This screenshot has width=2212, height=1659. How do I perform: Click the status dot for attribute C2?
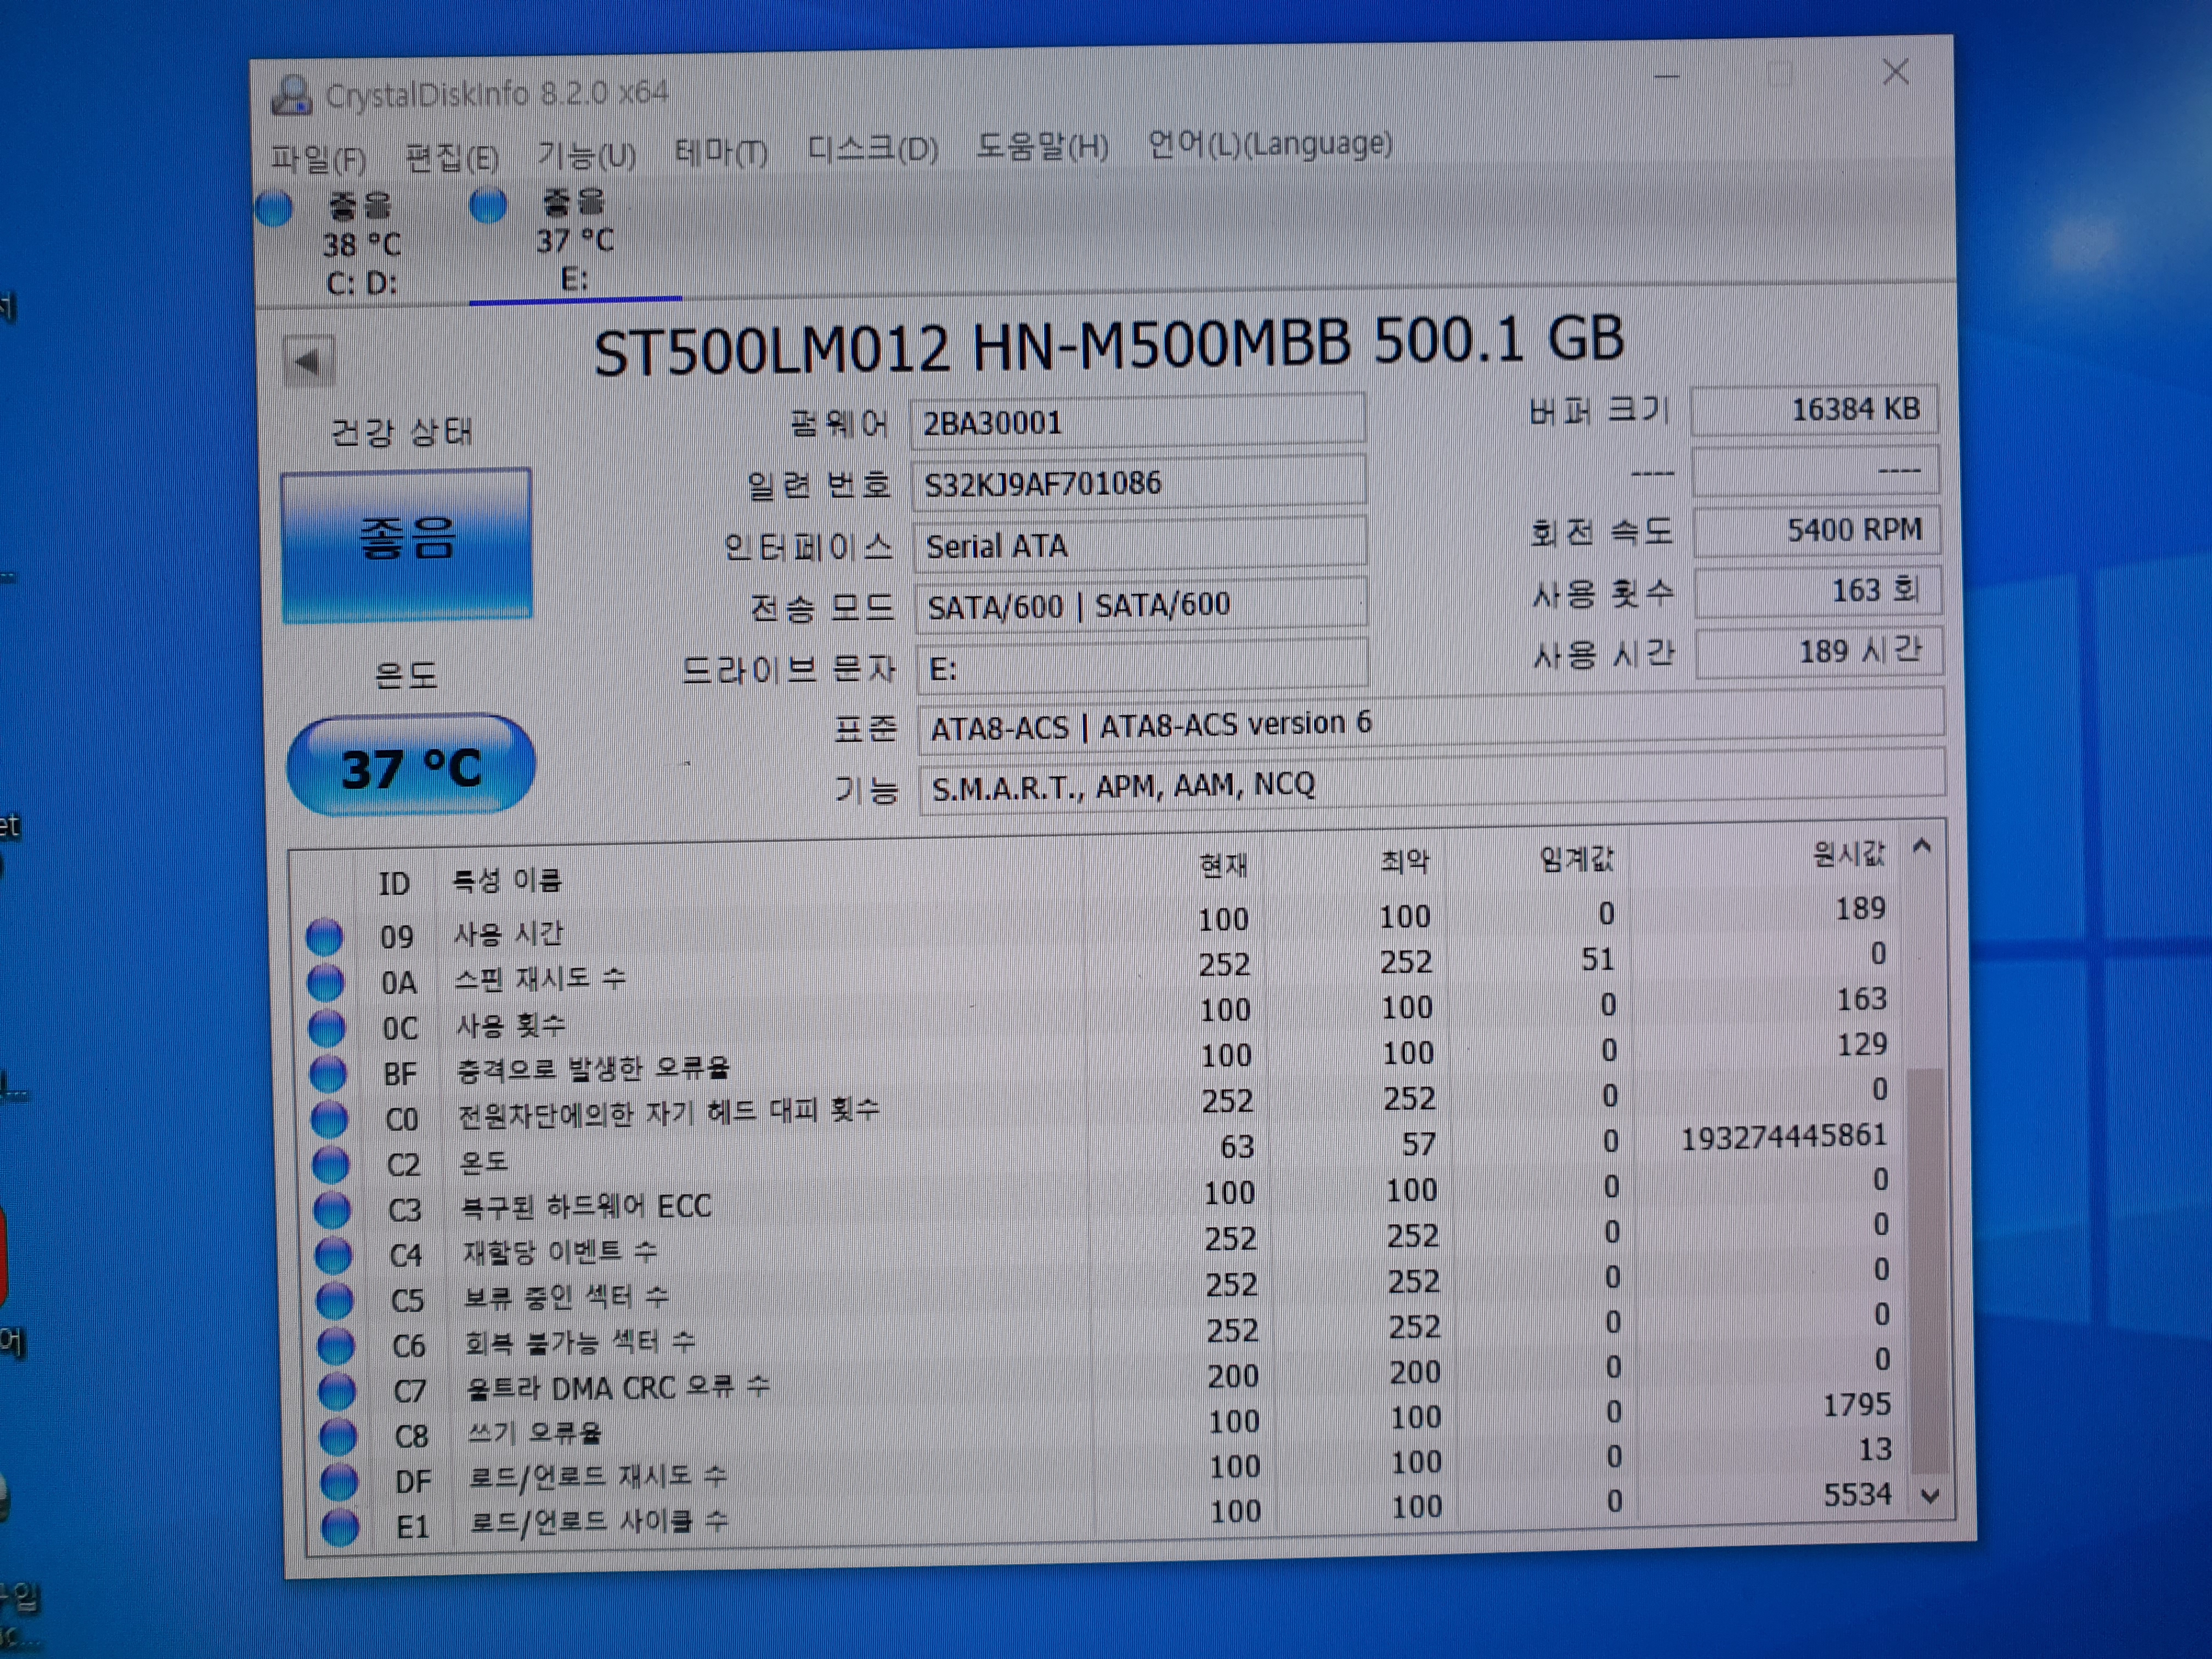click(331, 1165)
